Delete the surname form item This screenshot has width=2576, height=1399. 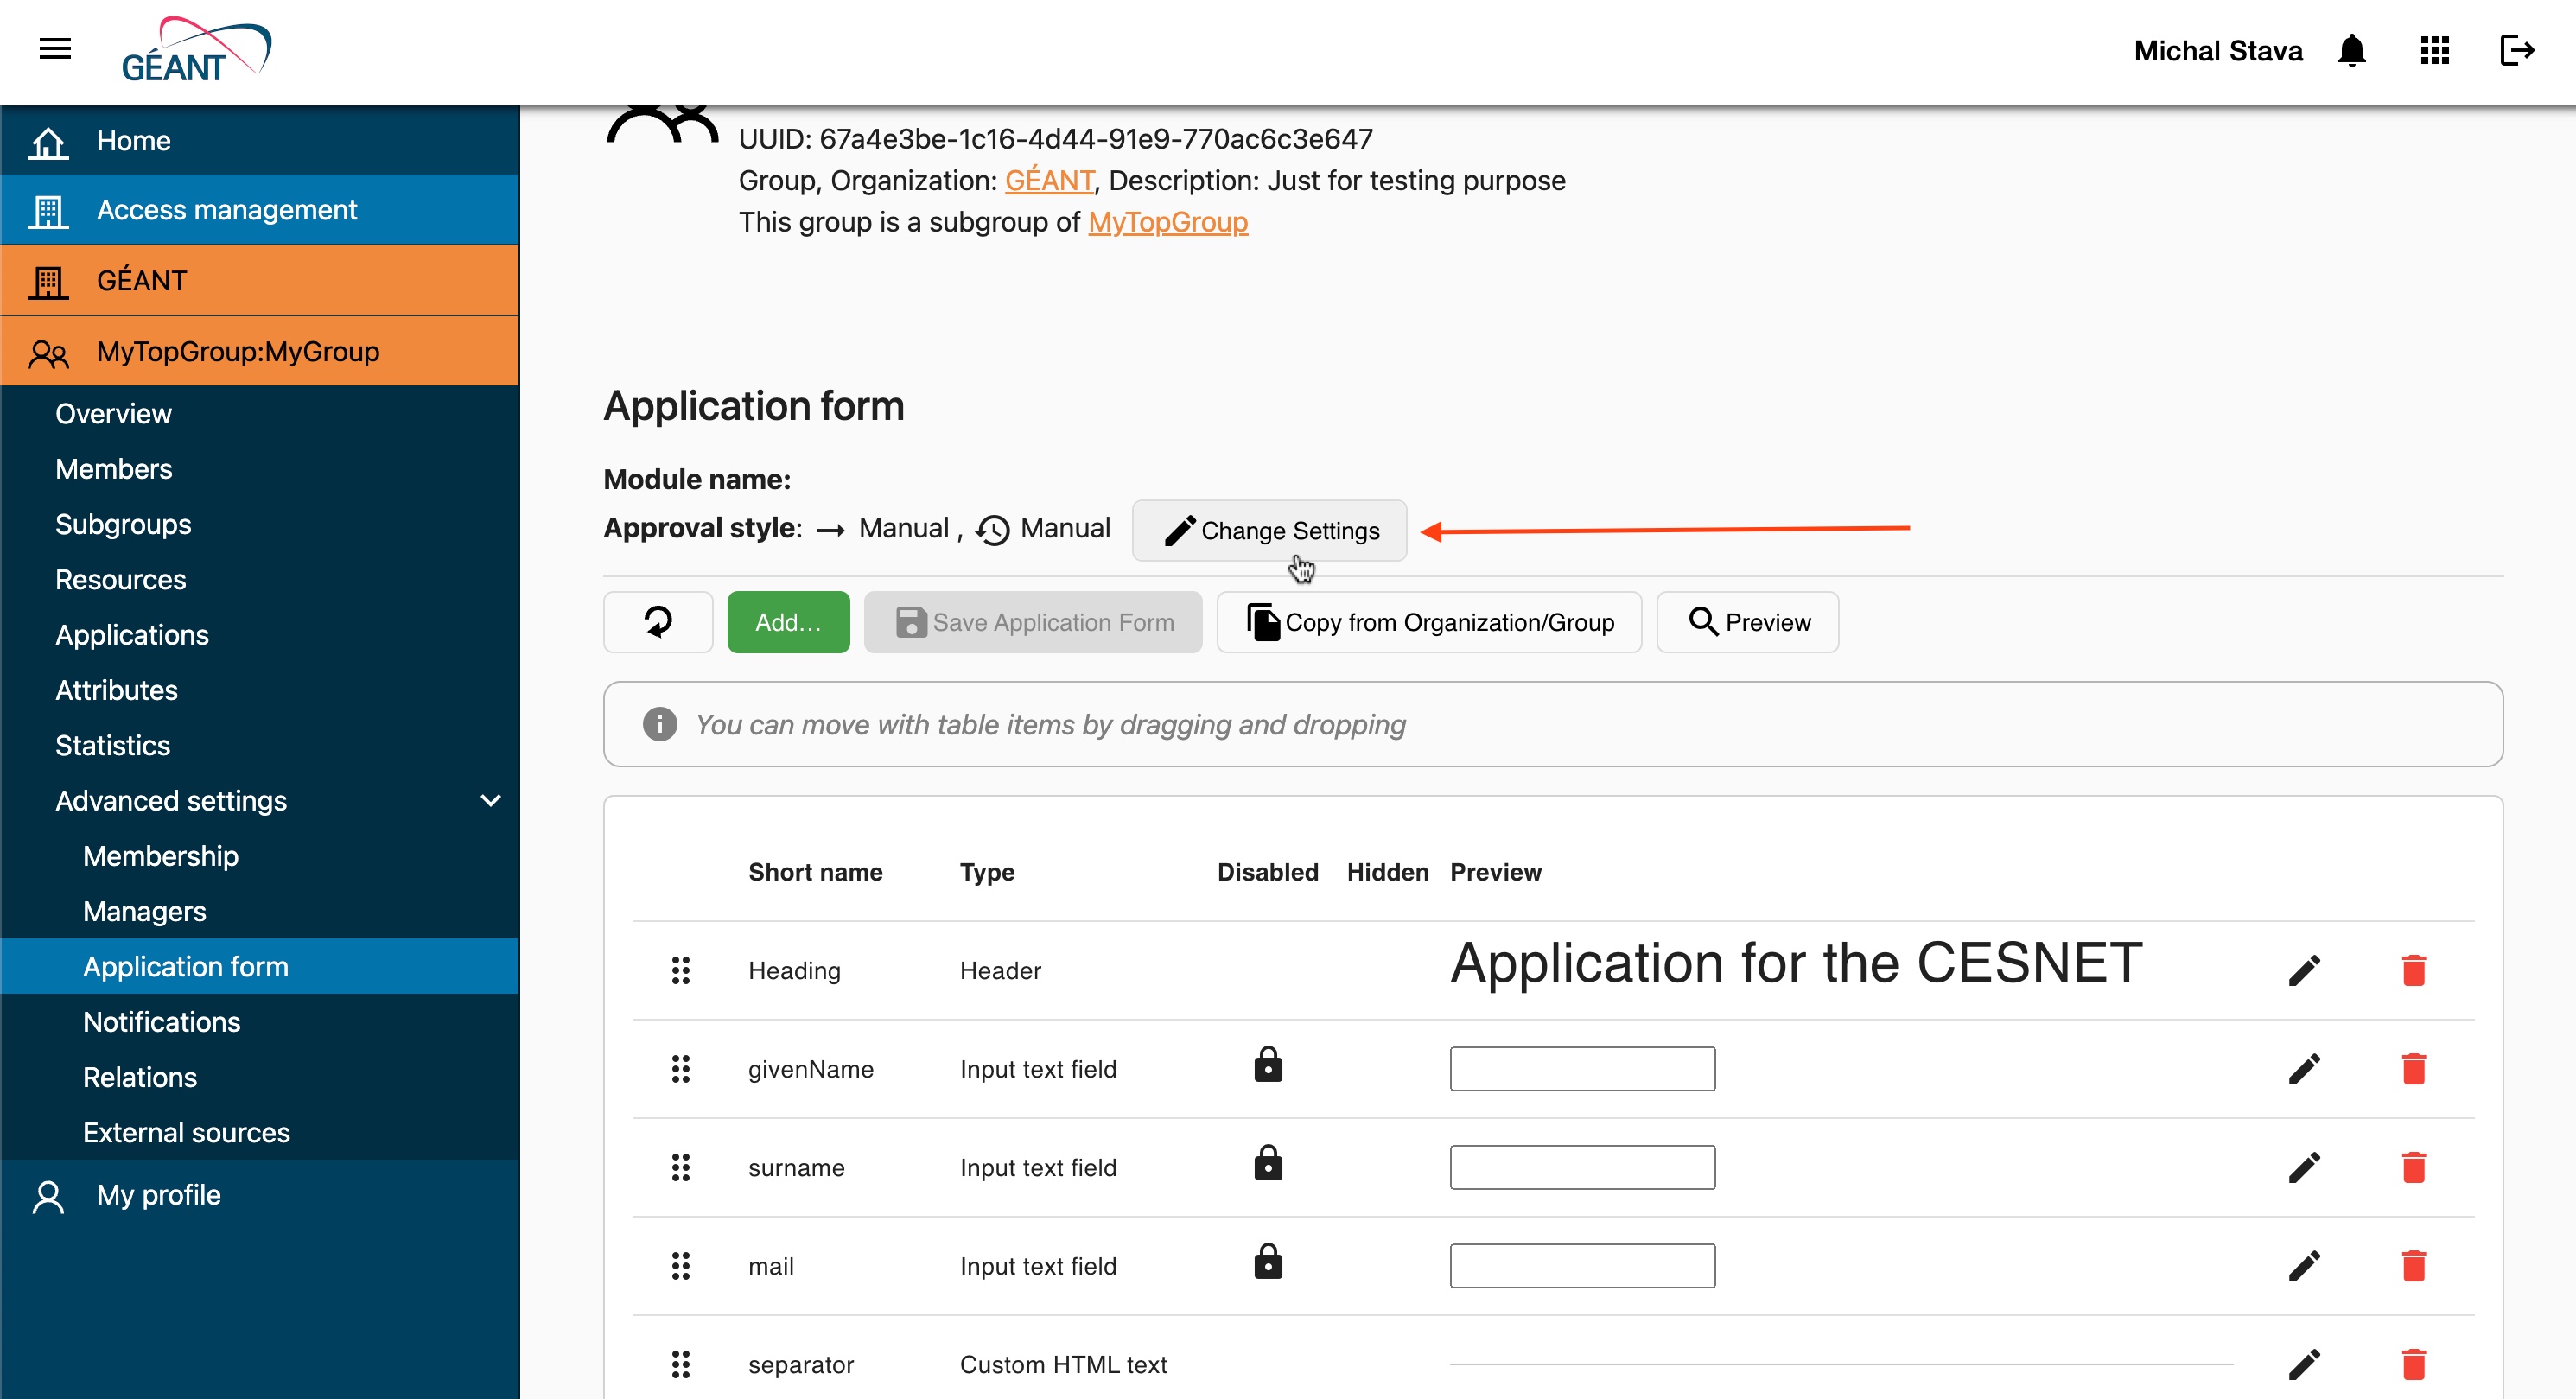click(x=2413, y=1167)
